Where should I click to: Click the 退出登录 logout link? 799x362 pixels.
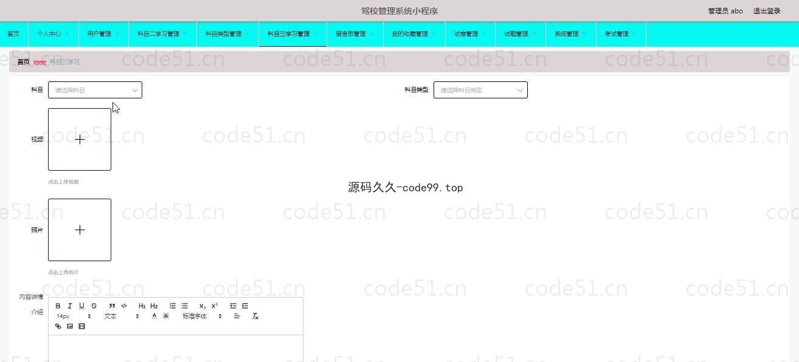pyautogui.click(x=767, y=11)
